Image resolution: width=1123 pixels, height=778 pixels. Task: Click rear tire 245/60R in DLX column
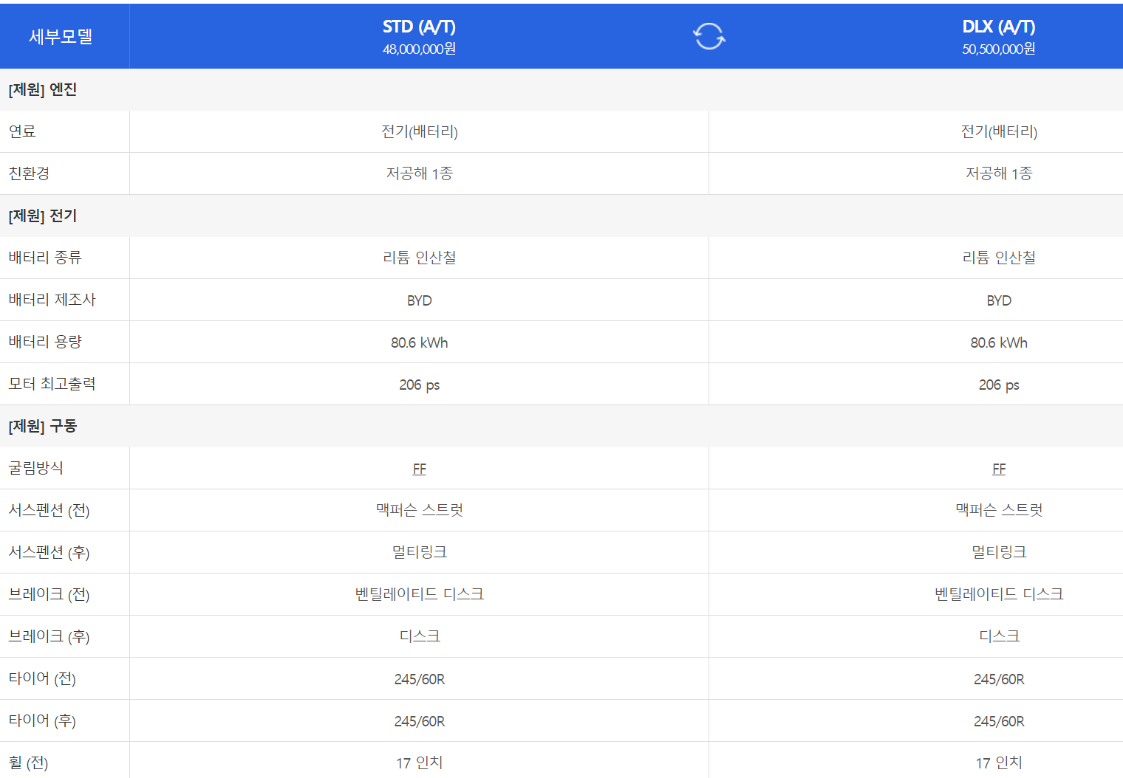pos(999,721)
